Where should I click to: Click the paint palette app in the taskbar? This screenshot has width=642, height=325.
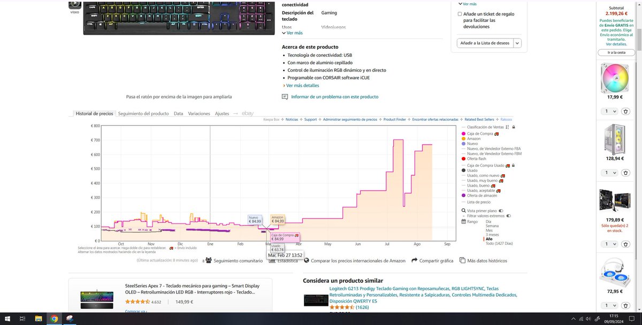70,319
